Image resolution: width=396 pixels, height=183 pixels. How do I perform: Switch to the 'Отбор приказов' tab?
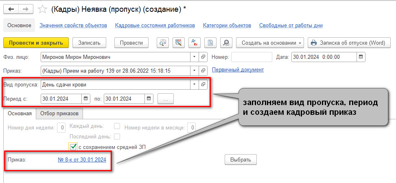[60, 113]
